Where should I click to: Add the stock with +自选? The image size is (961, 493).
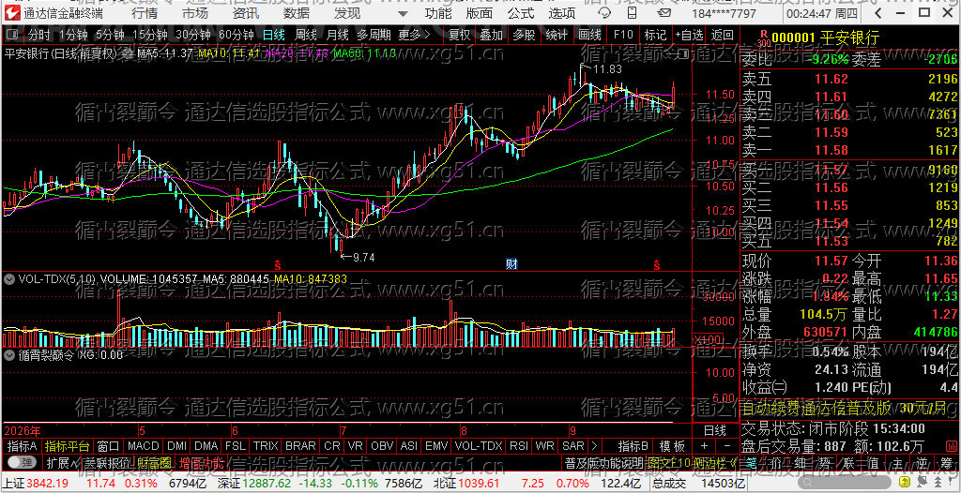point(690,36)
